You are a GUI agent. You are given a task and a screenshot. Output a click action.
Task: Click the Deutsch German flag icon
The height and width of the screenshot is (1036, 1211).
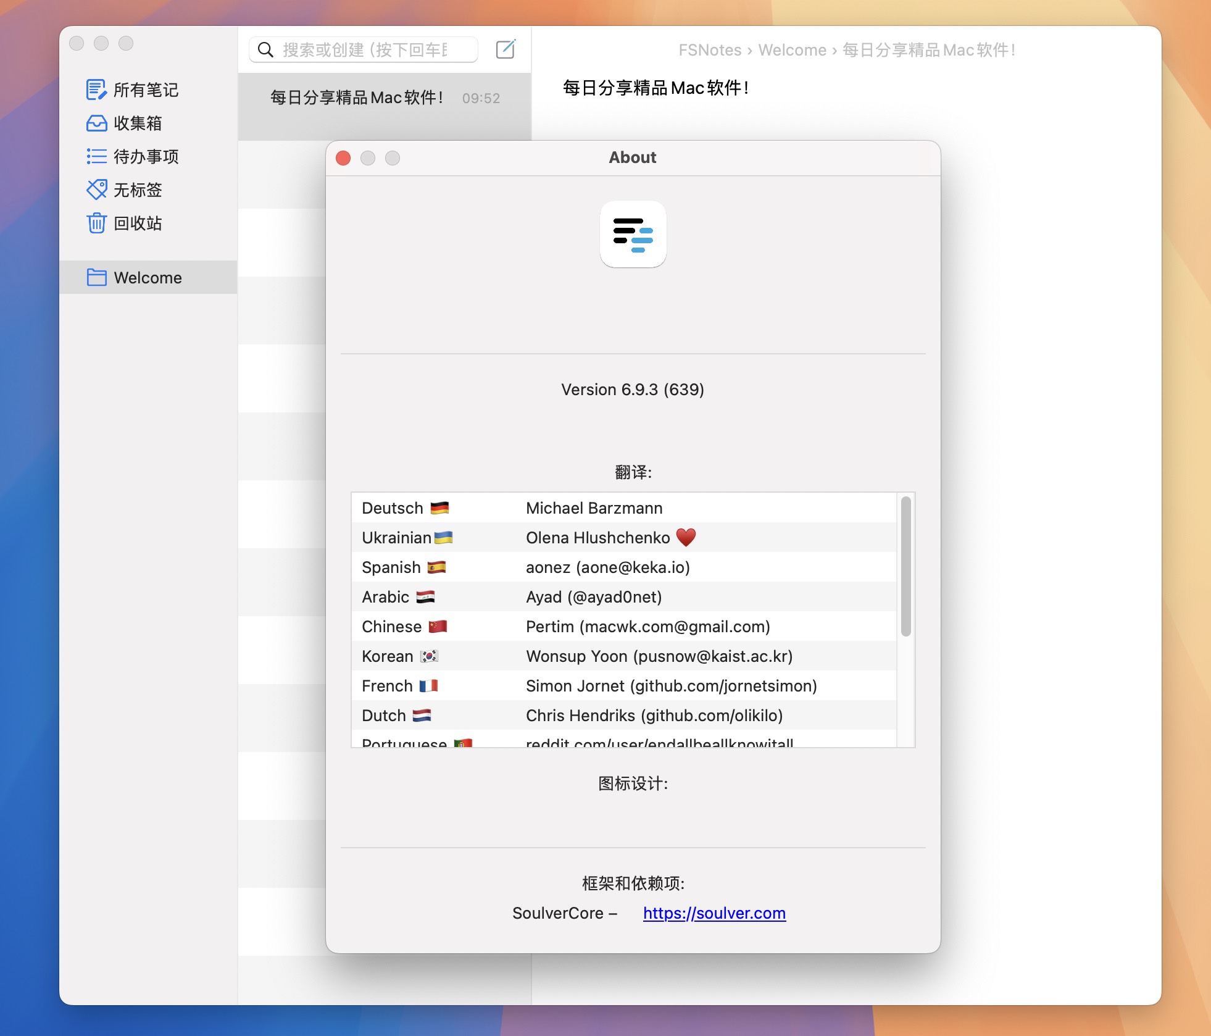pyautogui.click(x=439, y=508)
